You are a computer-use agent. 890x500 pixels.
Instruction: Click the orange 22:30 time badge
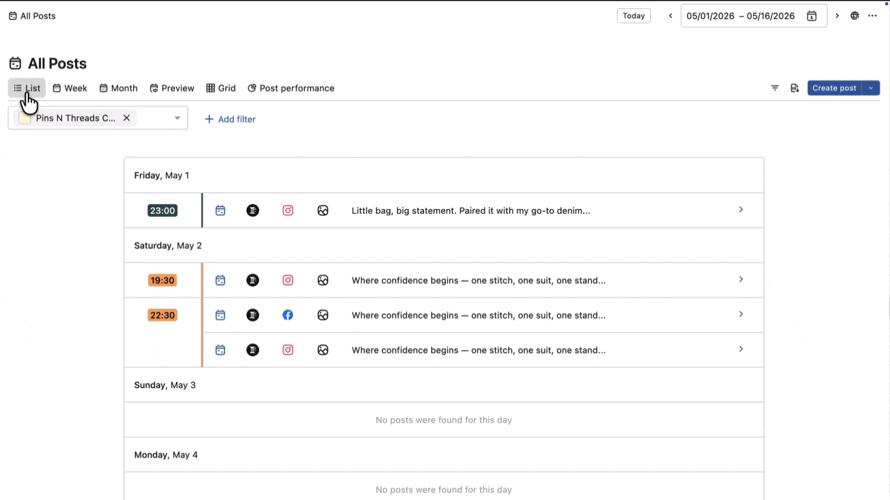162,315
